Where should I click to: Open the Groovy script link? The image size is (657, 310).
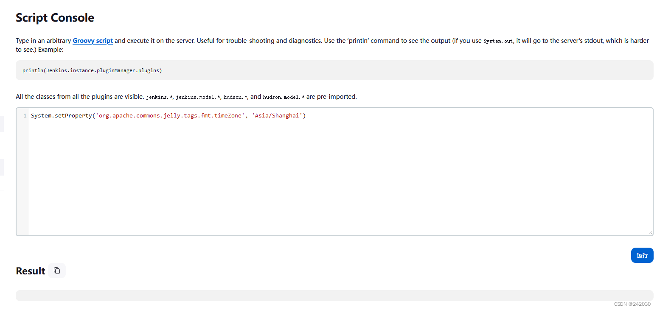pyautogui.click(x=93, y=41)
